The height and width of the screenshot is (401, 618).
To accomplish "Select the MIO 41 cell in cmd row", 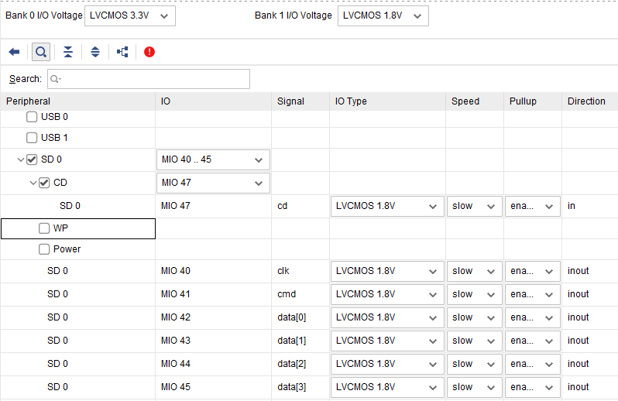I will click(x=213, y=294).
